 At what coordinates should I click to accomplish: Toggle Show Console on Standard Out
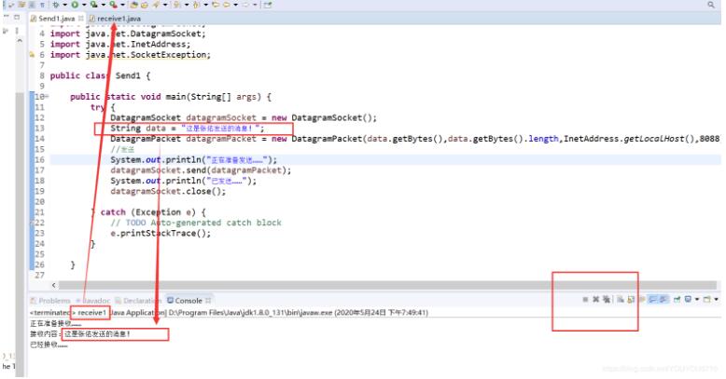tap(652, 300)
